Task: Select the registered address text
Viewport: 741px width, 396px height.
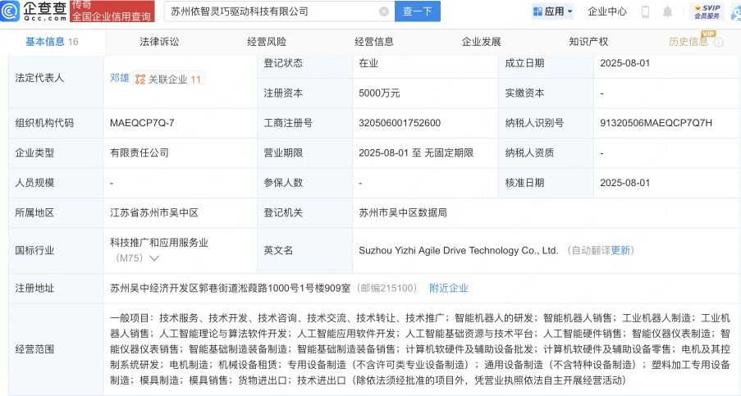Action: (230, 288)
